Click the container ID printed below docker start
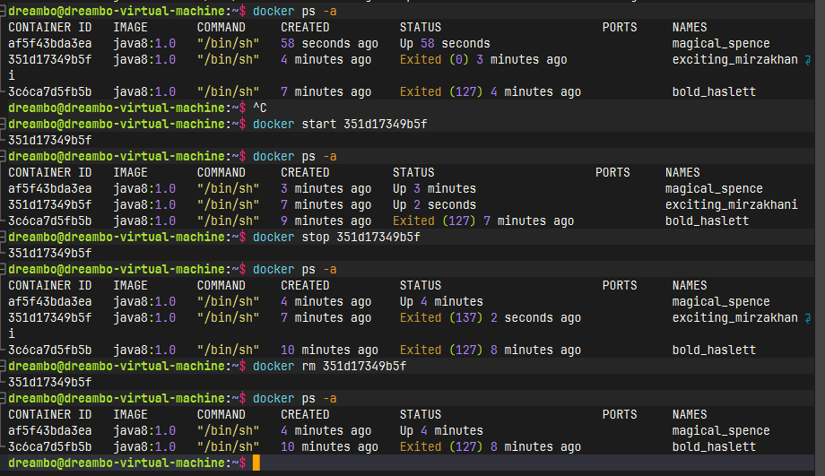 [x=49, y=141]
